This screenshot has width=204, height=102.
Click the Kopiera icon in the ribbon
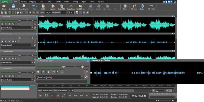(90, 7)
